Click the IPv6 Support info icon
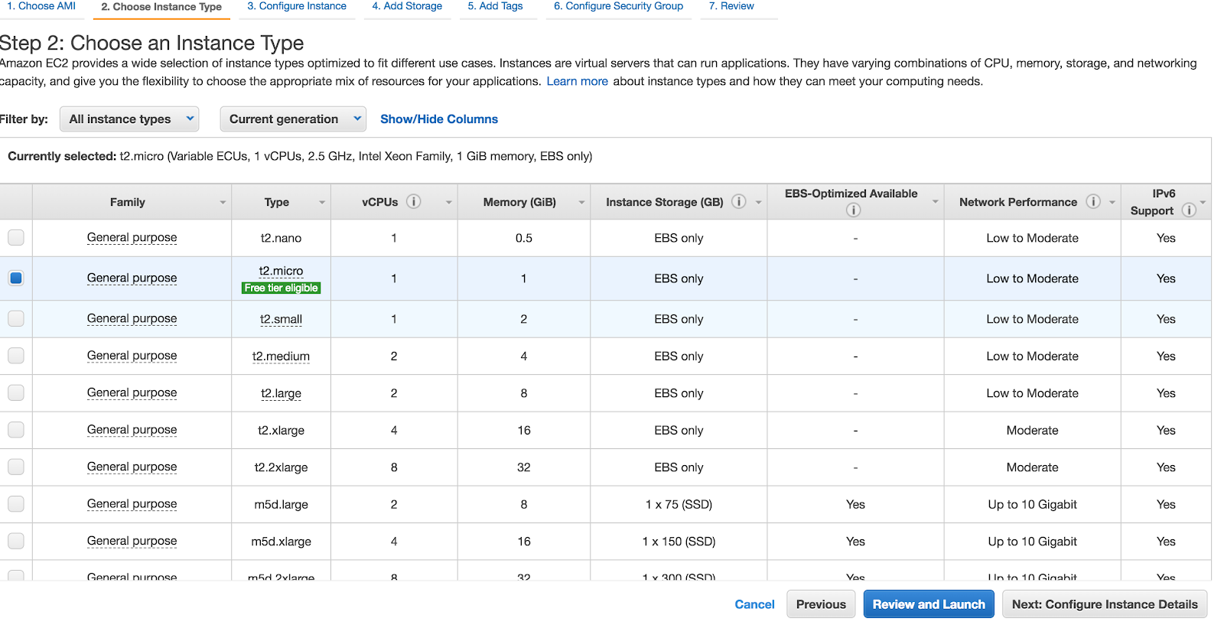 tap(1189, 210)
